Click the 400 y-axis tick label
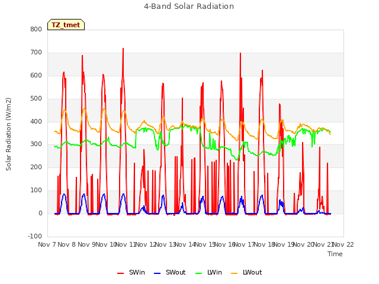Screen dimensions: 379x284 pos(36,122)
